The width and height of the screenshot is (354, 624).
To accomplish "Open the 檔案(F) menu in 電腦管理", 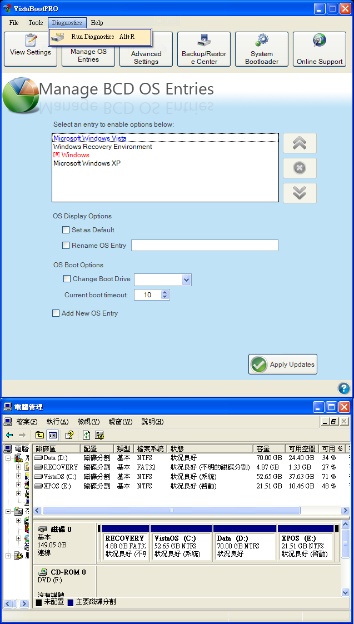I will point(27,421).
